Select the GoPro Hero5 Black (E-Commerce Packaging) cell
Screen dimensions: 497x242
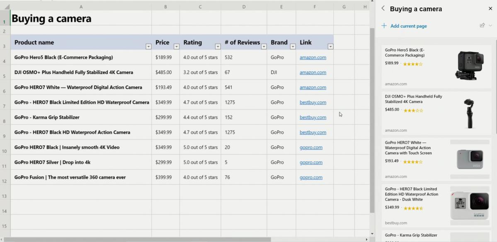coord(81,57)
